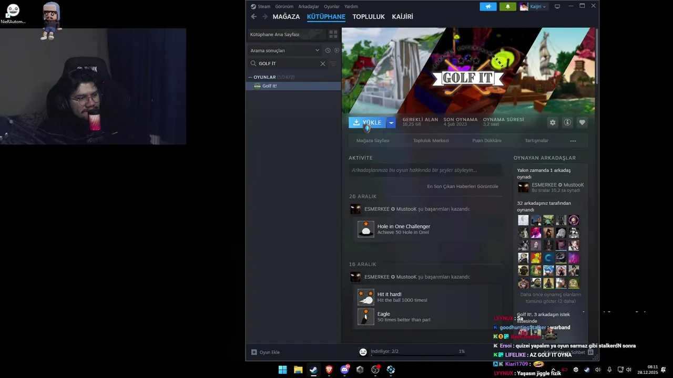Image resolution: width=673 pixels, height=378 pixels.
Task: Expand install options arrow beside YÜKLE
Action: click(391, 122)
